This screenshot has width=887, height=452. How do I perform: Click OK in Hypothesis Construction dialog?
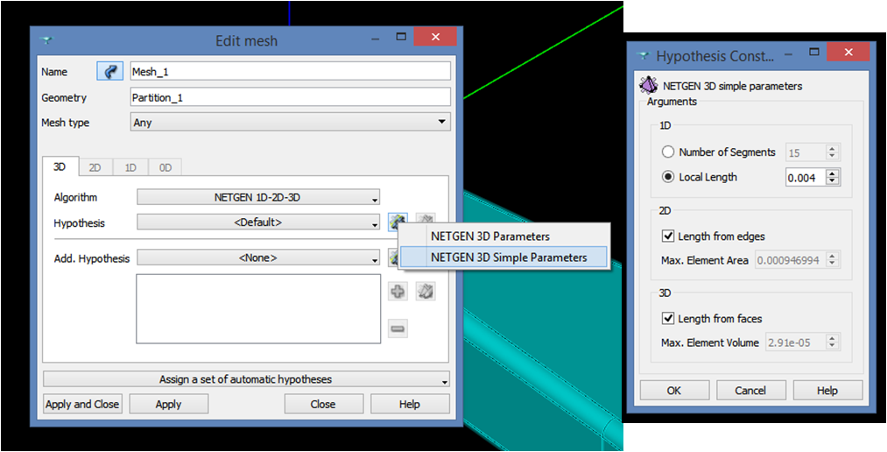tap(674, 391)
